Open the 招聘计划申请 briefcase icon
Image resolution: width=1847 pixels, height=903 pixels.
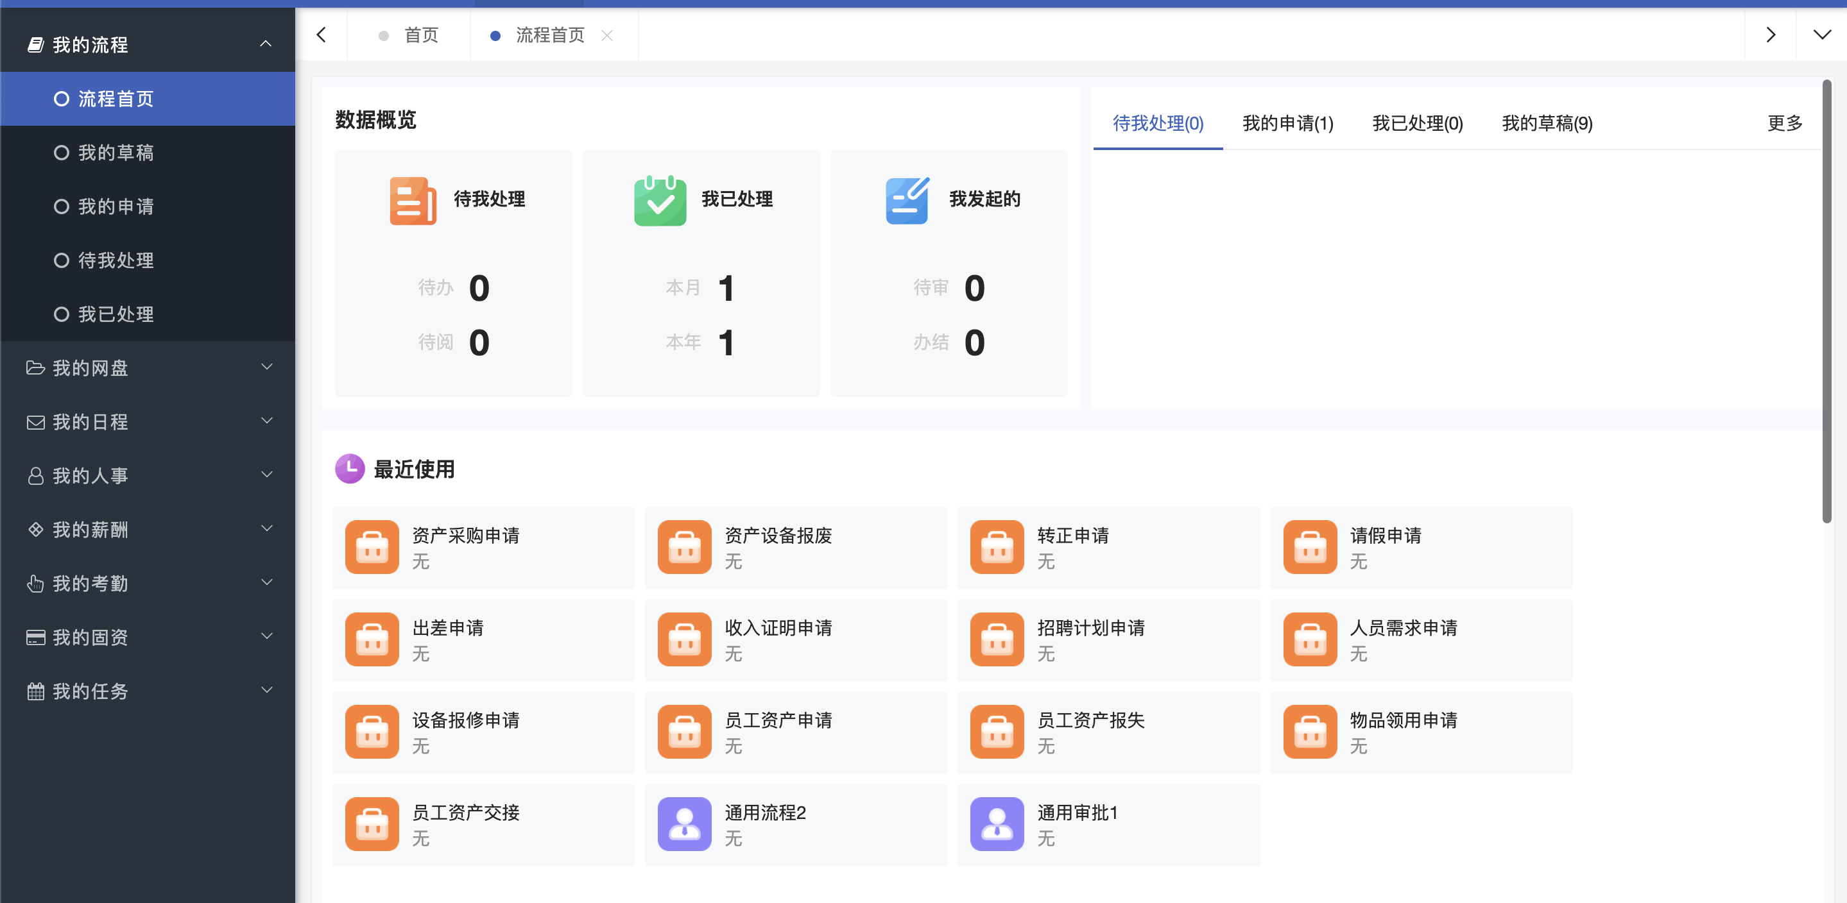point(997,639)
